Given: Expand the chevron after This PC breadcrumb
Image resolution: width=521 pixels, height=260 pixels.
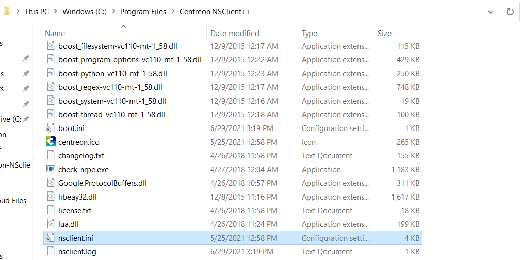Looking at the screenshot, I should 56,12.
